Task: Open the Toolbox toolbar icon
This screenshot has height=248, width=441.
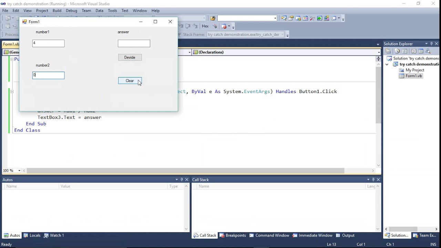Action: click(312, 18)
